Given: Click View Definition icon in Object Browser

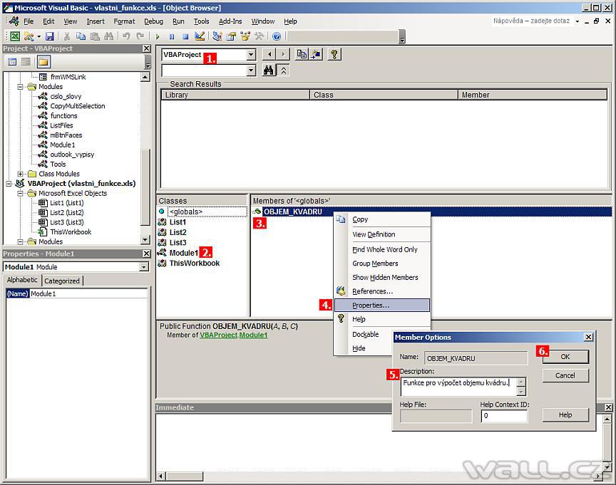Looking at the screenshot, I should click(315, 54).
